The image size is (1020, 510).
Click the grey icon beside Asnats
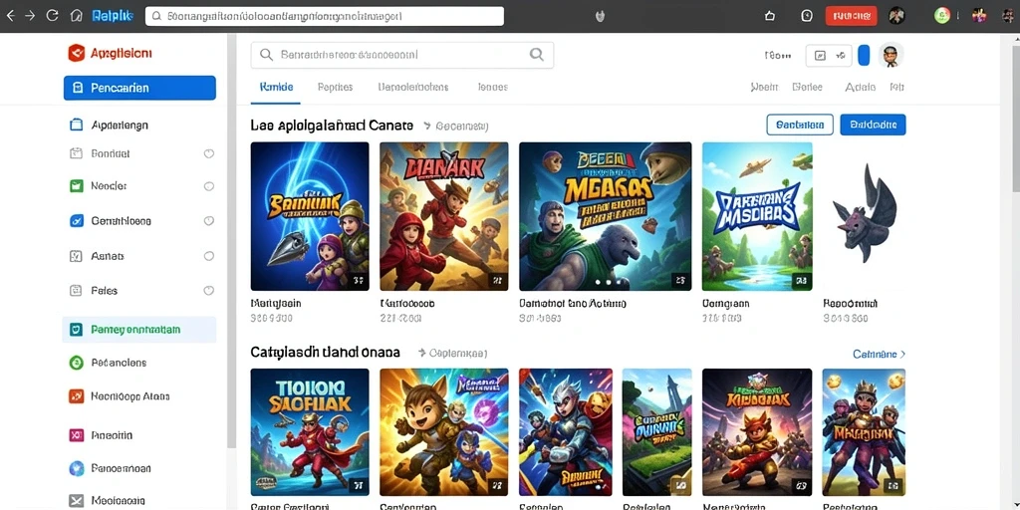coord(76,256)
